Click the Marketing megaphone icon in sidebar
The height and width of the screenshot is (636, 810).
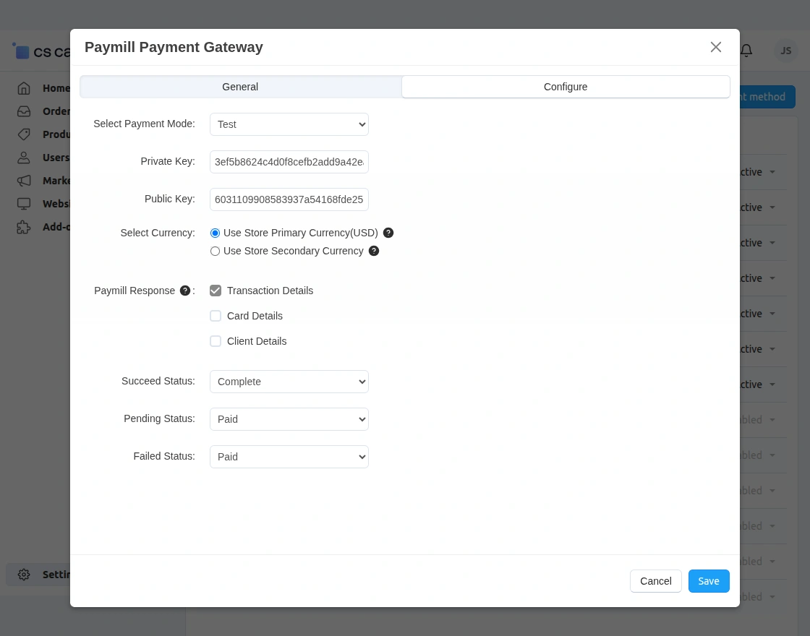(x=24, y=181)
